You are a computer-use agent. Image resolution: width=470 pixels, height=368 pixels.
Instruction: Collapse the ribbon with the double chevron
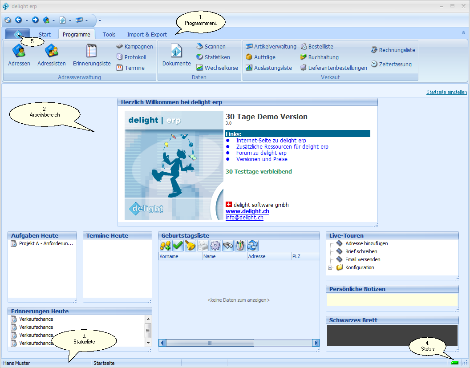[464, 32]
